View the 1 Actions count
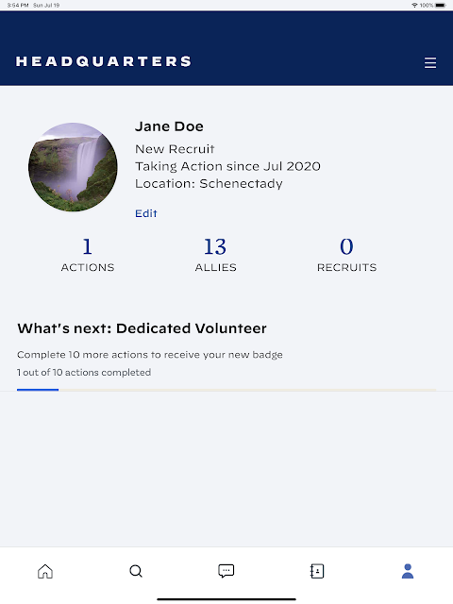The width and height of the screenshot is (453, 604). click(88, 255)
